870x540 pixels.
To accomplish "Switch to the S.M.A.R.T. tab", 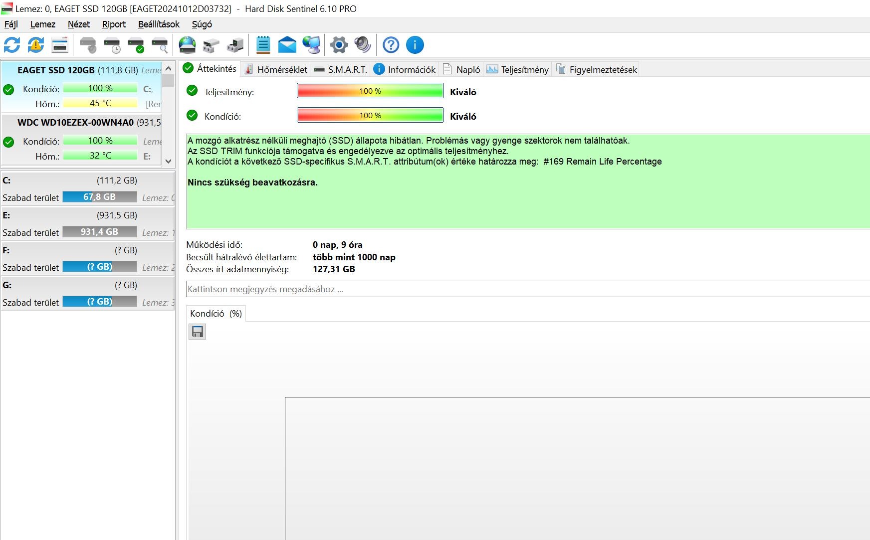I will pyautogui.click(x=341, y=69).
